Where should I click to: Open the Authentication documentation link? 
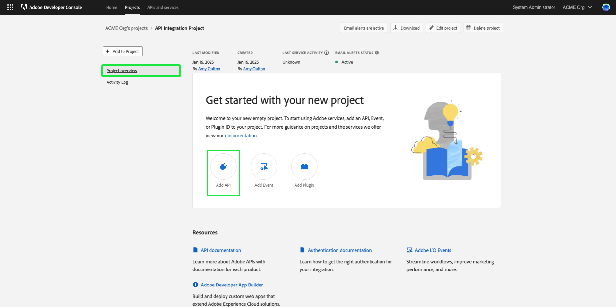[x=340, y=250]
